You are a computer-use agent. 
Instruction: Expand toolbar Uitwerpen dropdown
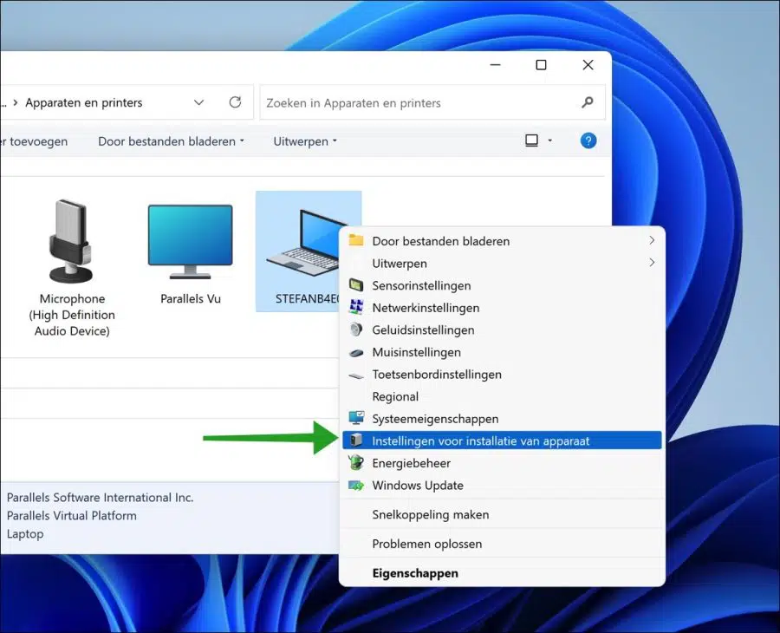335,140
